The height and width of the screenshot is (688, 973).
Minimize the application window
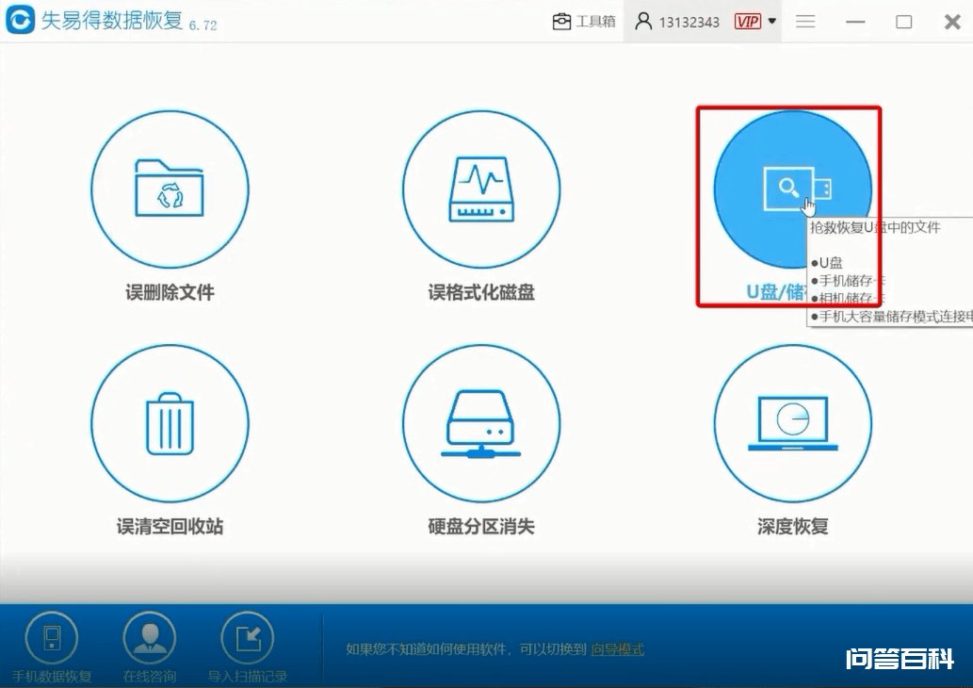click(x=855, y=22)
